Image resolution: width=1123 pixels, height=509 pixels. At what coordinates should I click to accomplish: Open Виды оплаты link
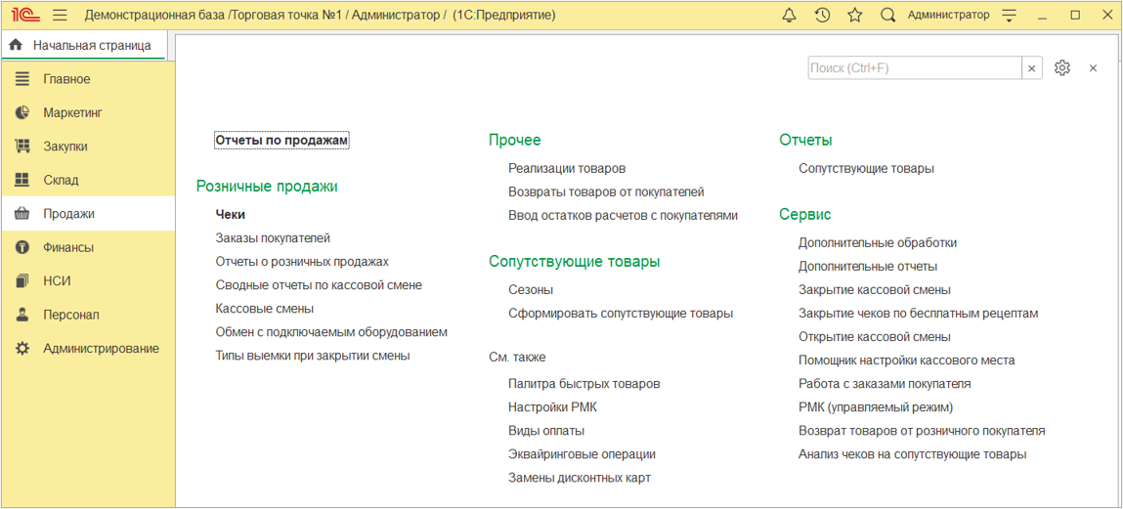point(546,431)
